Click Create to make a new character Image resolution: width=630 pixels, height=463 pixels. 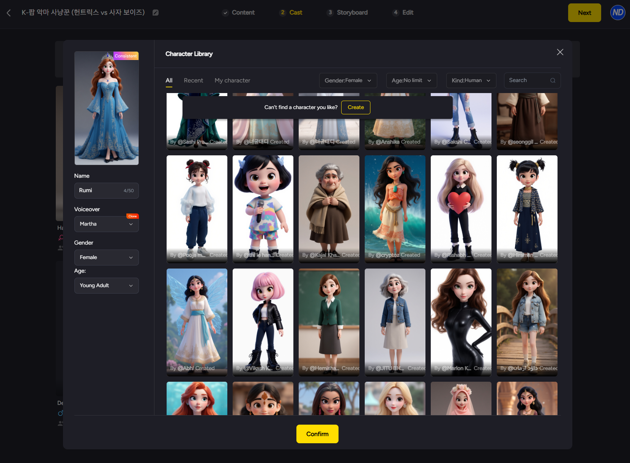click(356, 107)
